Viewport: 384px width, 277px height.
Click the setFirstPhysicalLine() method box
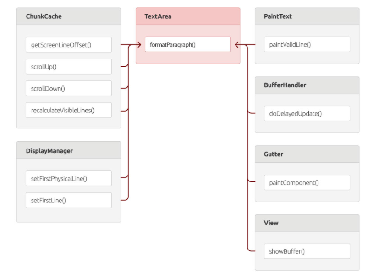69,179
